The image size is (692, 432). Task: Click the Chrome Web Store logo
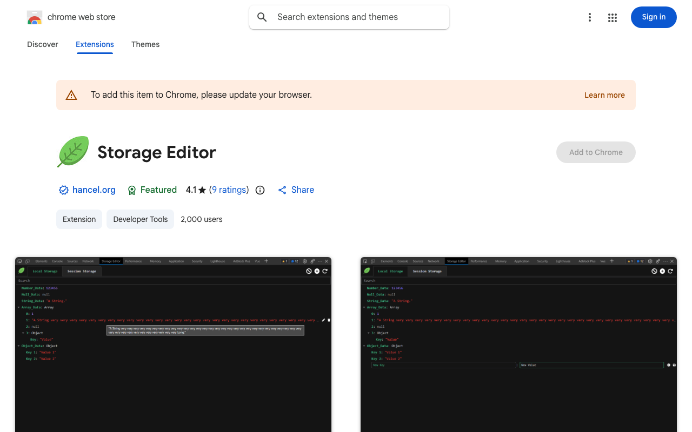point(35,17)
